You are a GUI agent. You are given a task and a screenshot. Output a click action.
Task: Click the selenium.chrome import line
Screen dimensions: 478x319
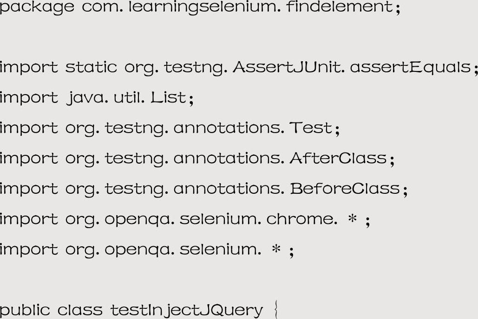click(185, 220)
